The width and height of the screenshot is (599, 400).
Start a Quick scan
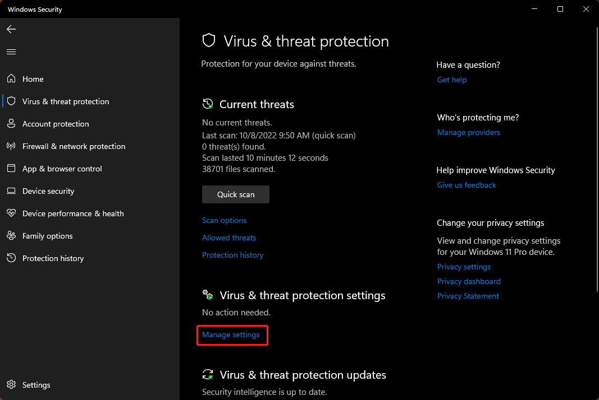(235, 194)
